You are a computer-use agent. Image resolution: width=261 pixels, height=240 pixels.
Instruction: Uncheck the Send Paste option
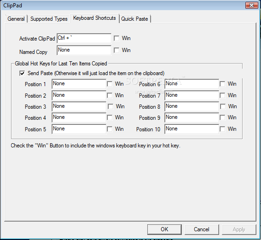[x=22, y=73]
